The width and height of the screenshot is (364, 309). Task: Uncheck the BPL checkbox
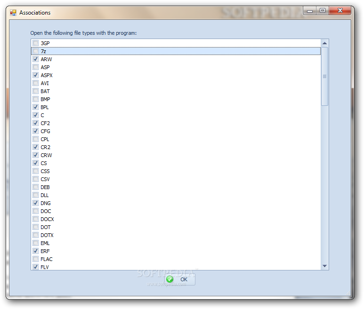35,107
